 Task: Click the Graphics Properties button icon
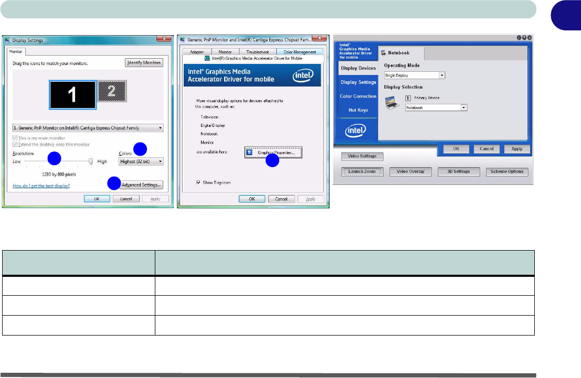point(249,153)
